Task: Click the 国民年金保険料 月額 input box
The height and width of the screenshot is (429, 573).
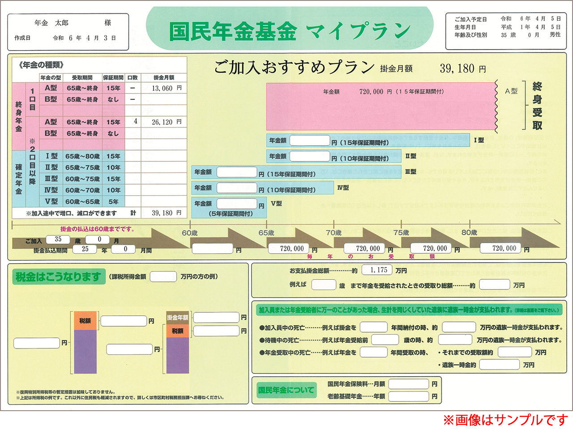Action: point(409,384)
